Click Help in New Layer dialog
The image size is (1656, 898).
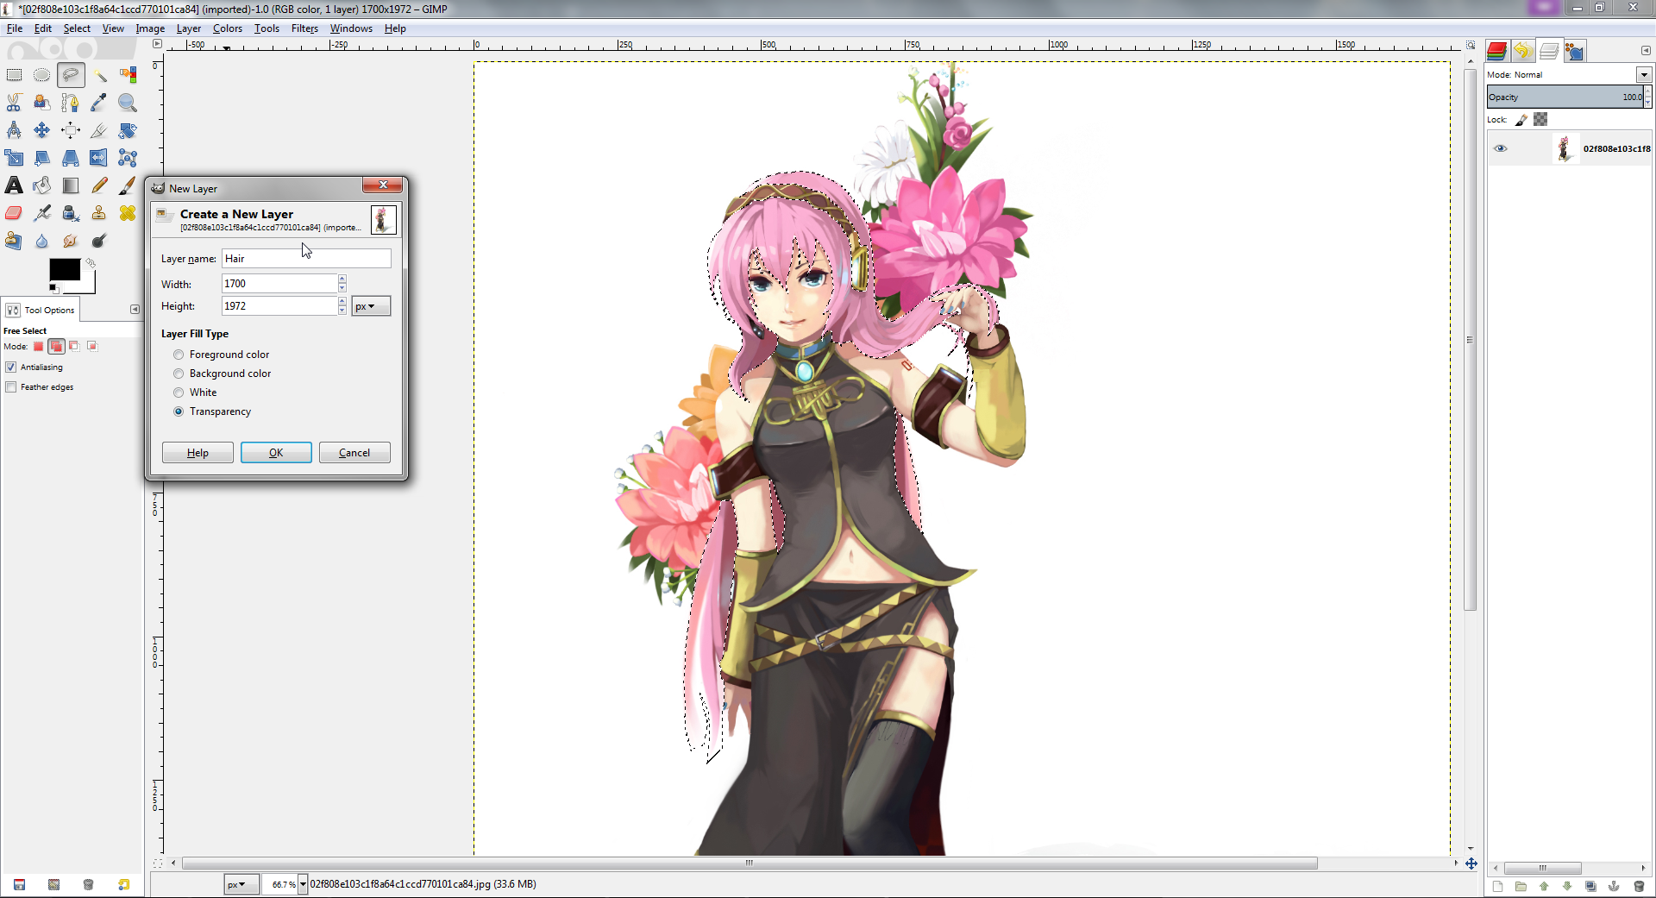point(198,453)
